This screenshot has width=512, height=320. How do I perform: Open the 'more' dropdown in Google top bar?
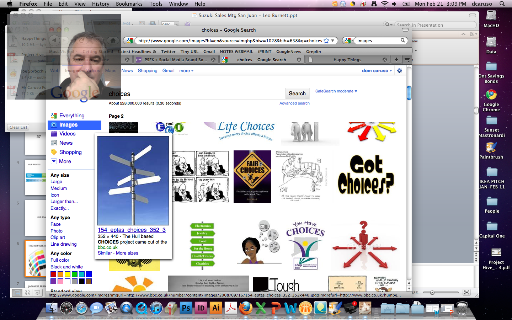(x=186, y=71)
